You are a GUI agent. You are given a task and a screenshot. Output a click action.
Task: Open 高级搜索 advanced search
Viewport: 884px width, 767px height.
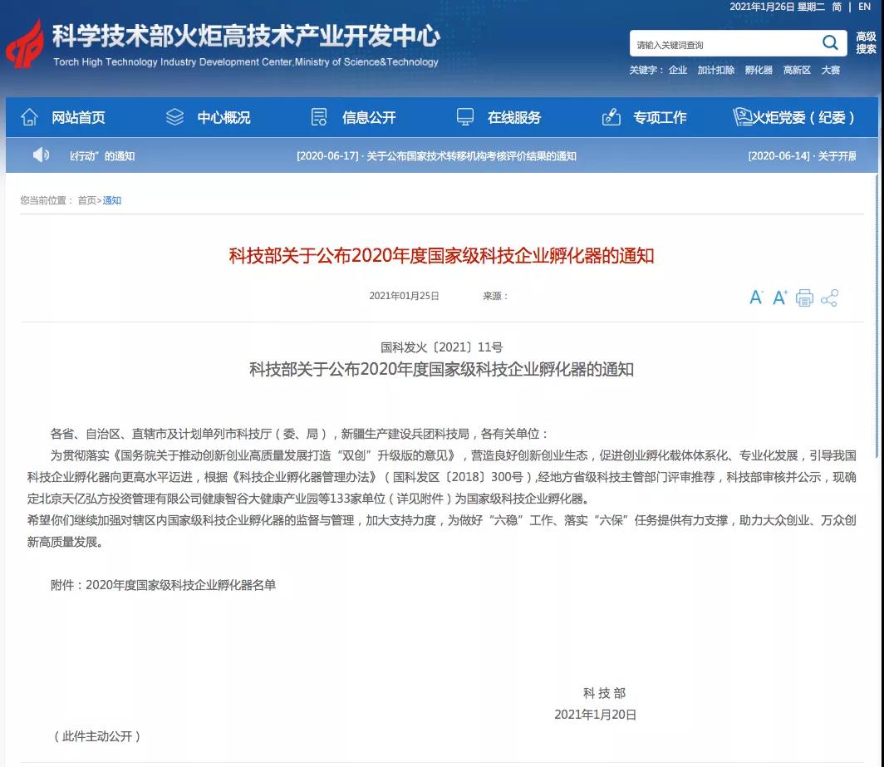(x=866, y=43)
